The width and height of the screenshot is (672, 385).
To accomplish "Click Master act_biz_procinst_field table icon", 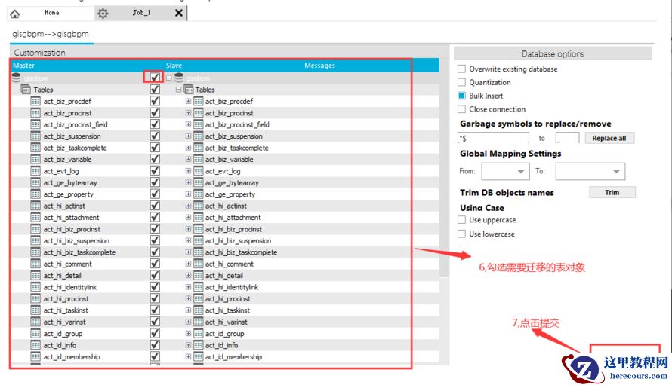I will [x=35, y=124].
